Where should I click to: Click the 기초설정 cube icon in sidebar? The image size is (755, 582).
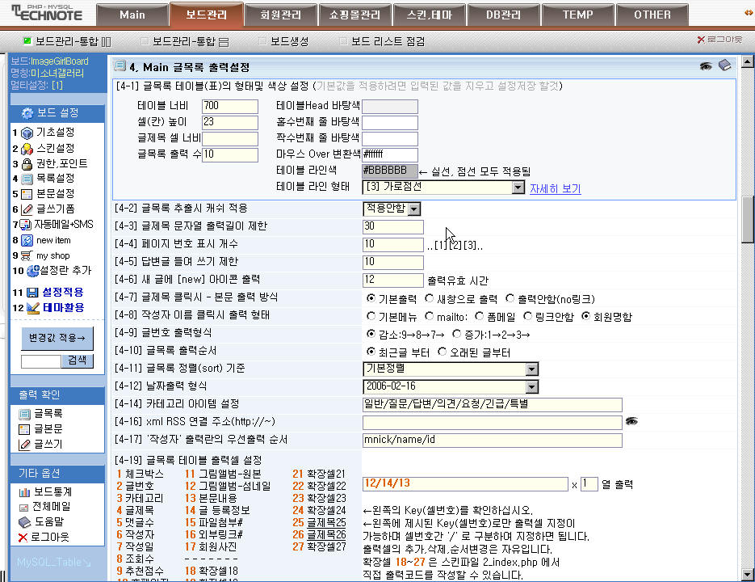[27, 133]
